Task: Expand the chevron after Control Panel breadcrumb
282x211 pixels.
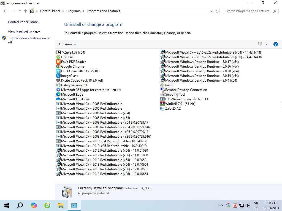Action: [x=63, y=11]
